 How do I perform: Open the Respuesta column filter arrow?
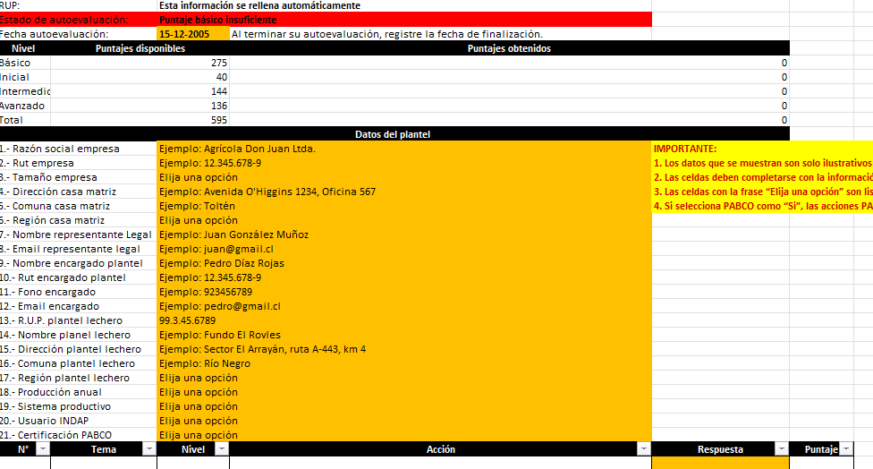click(x=781, y=449)
